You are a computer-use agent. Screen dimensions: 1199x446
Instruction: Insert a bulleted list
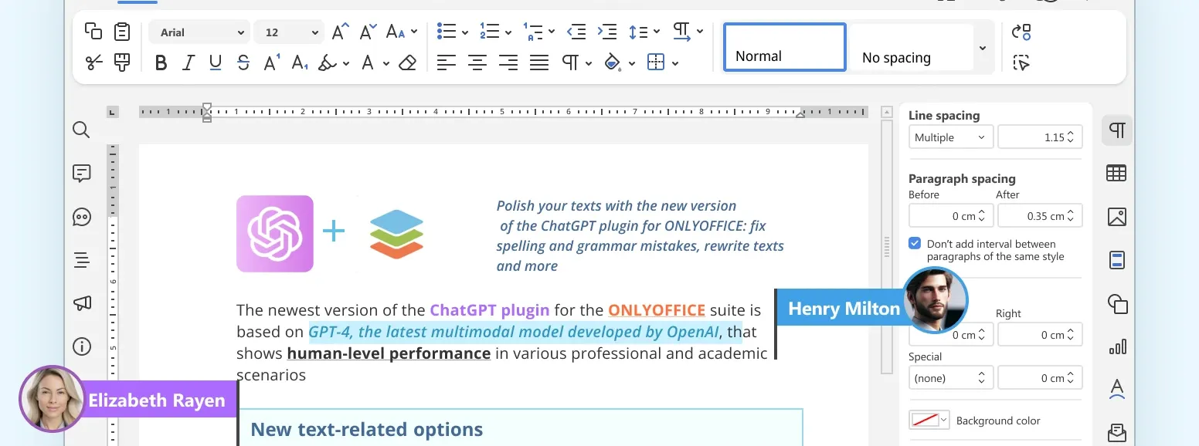click(446, 32)
